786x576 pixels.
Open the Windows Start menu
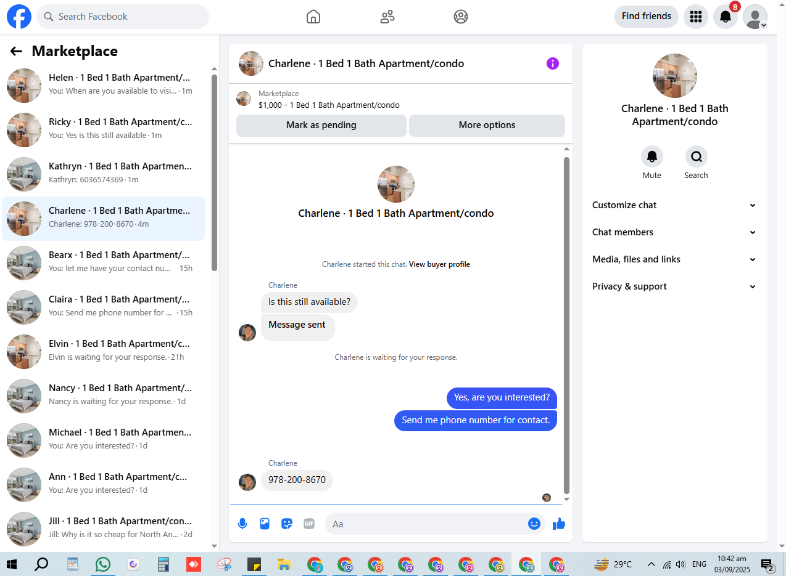[12, 564]
